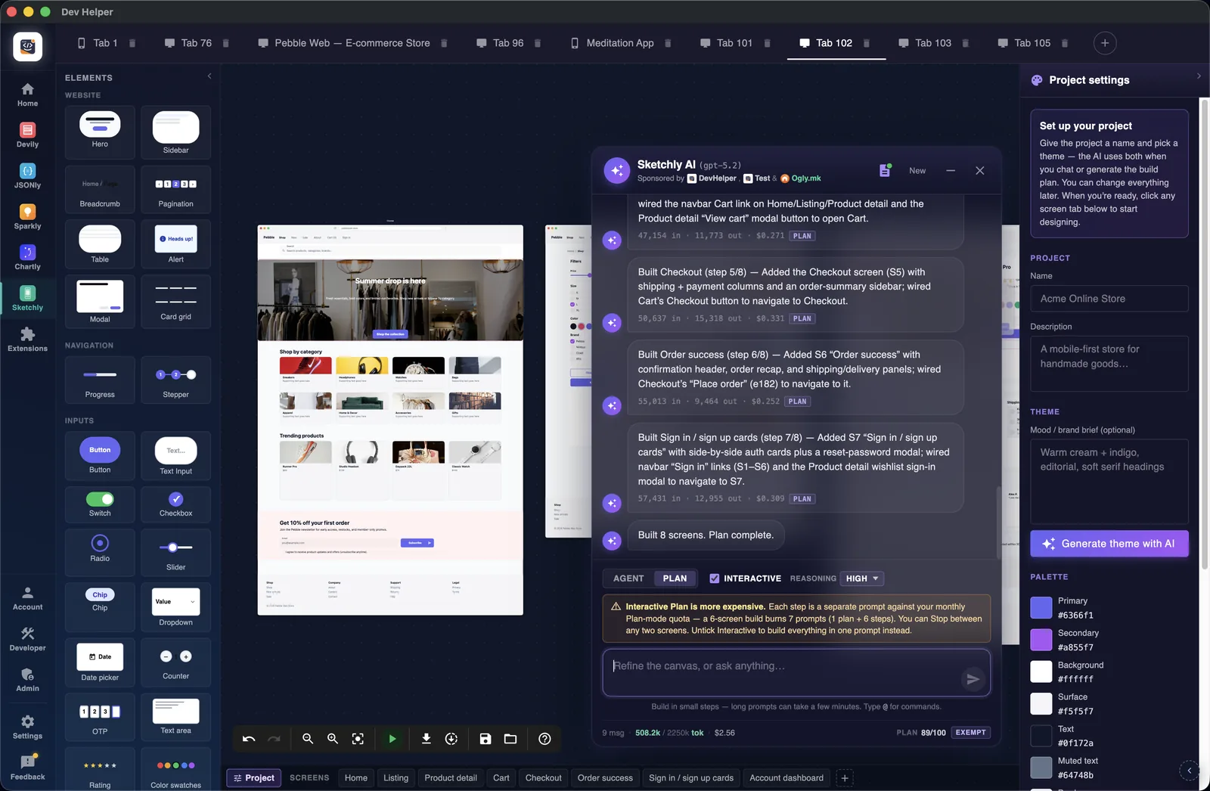Image resolution: width=1210 pixels, height=791 pixels.
Task: Zoom in the canvas
Action: pyautogui.click(x=333, y=739)
